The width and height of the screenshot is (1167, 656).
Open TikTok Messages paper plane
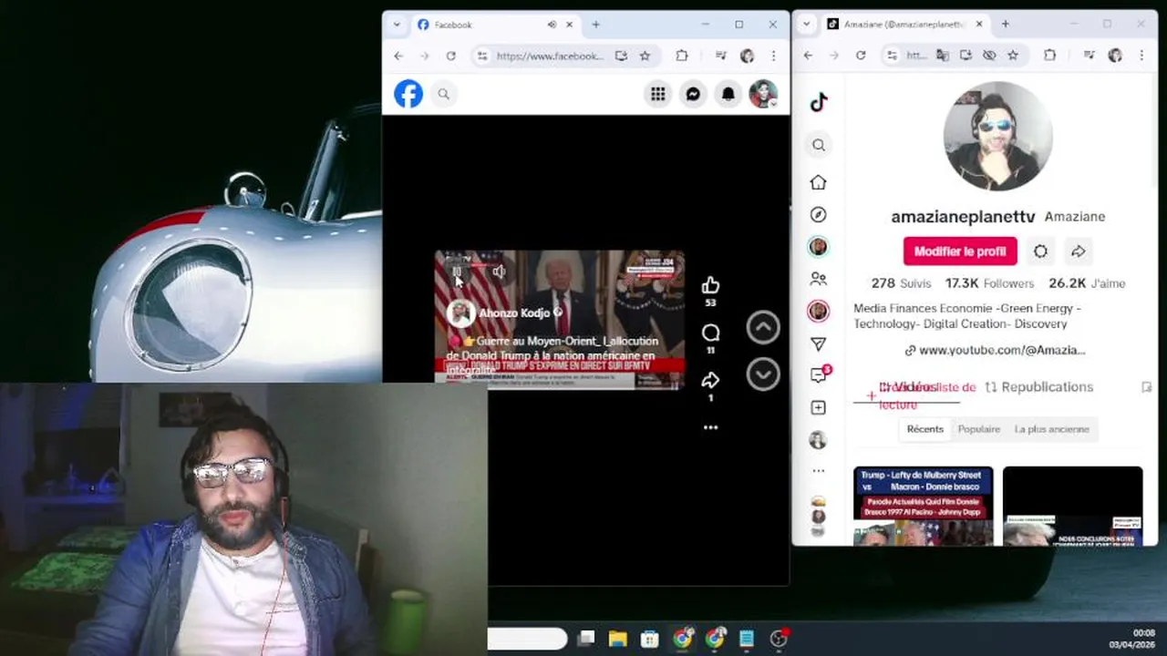pos(819,344)
